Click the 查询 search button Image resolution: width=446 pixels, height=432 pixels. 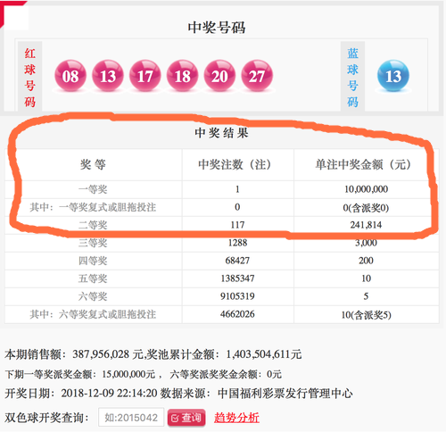point(186,418)
